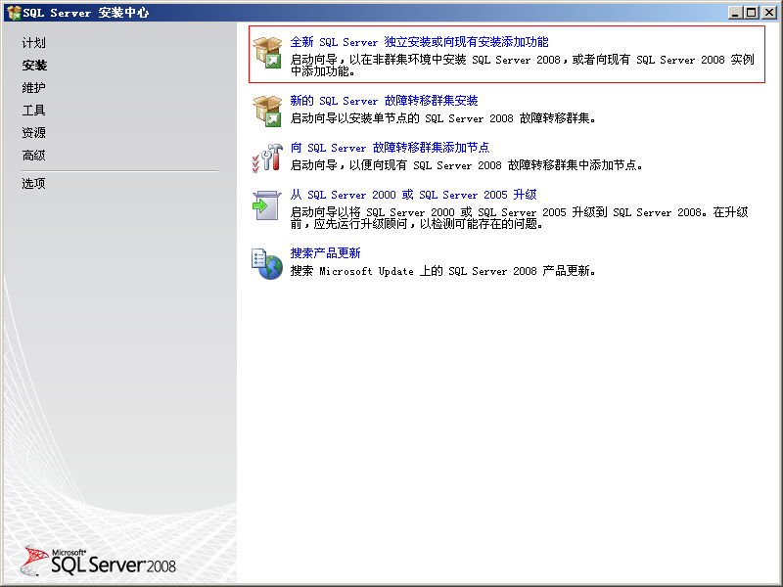Minimize the SQL Server 安装中心 window
783x587 pixels.
point(735,13)
